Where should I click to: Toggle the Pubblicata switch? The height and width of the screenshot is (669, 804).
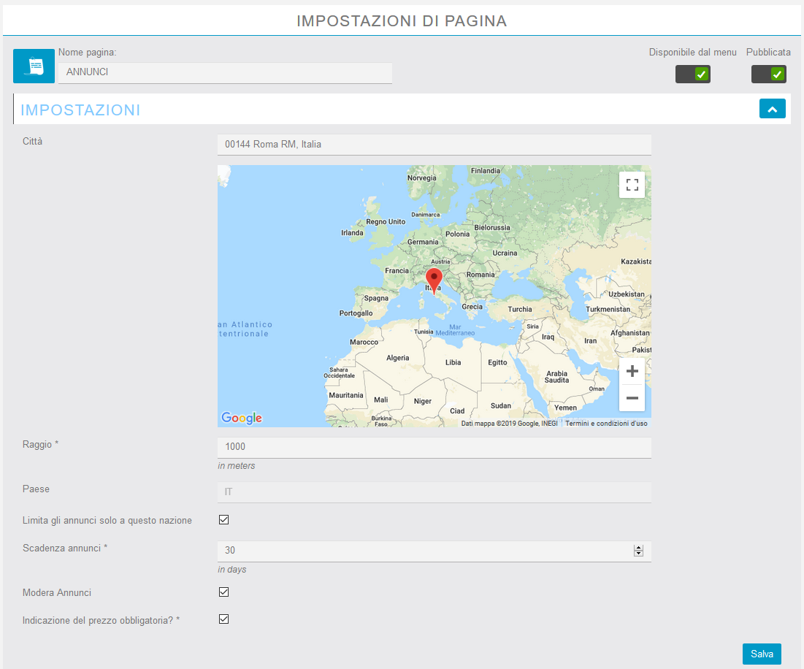click(769, 74)
